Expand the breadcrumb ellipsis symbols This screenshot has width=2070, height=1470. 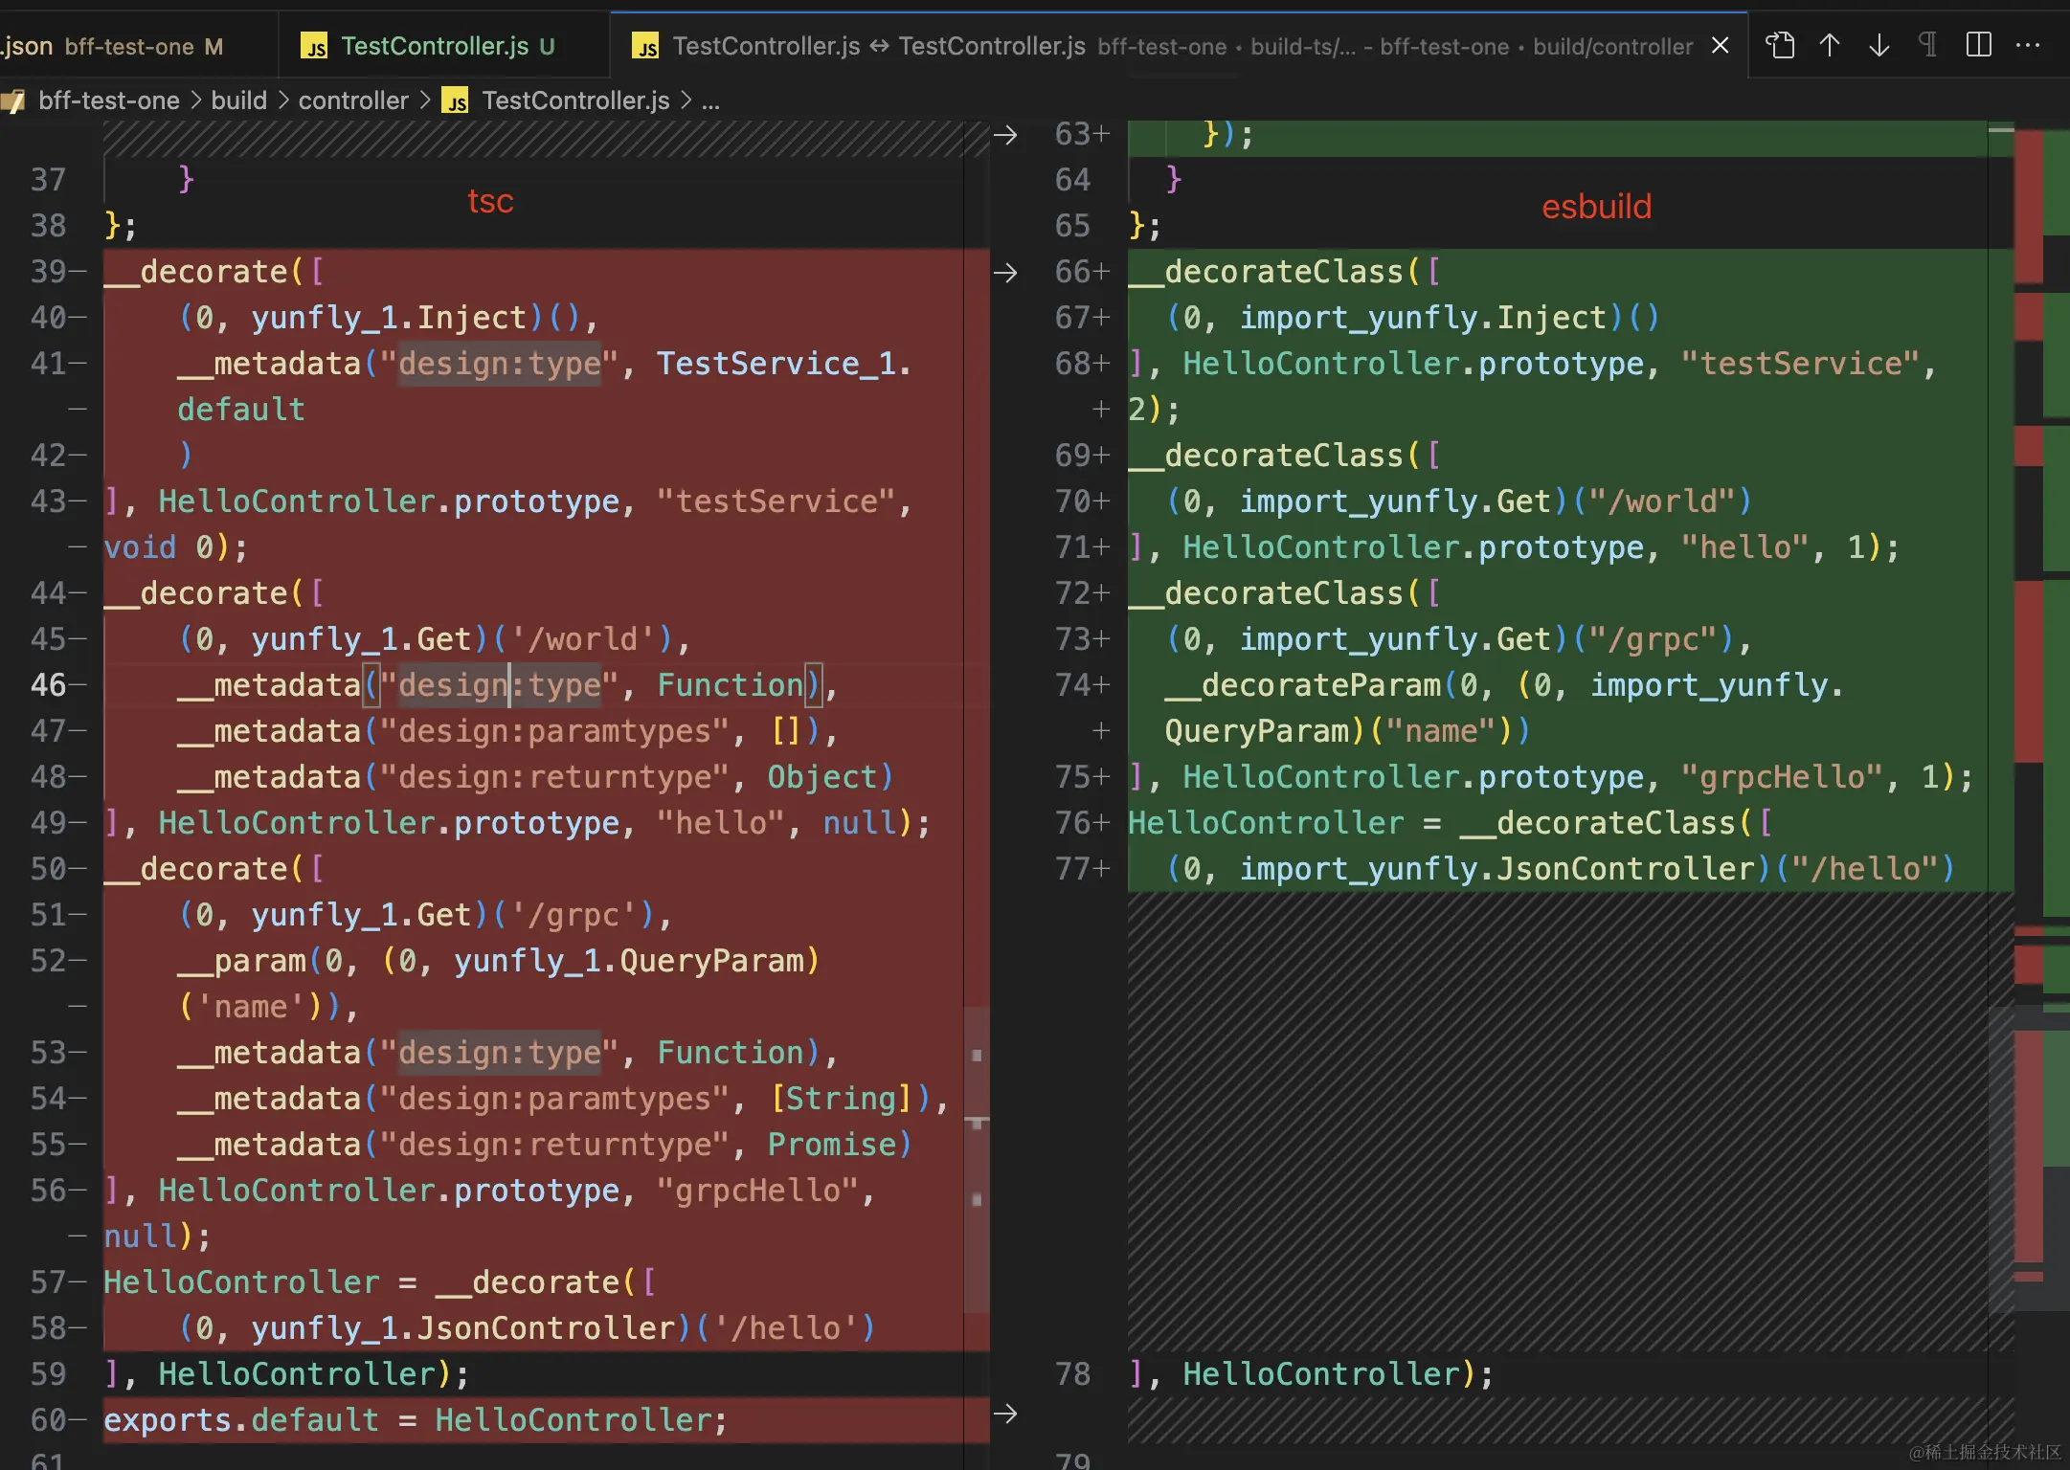click(x=710, y=100)
